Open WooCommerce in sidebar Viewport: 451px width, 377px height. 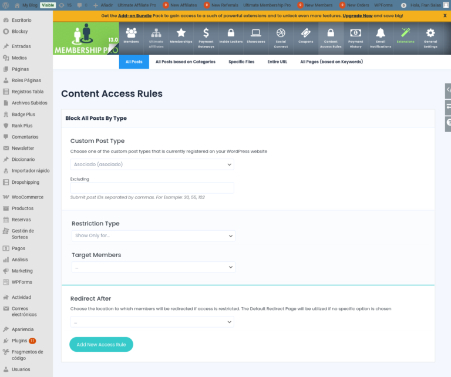tap(26, 197)
